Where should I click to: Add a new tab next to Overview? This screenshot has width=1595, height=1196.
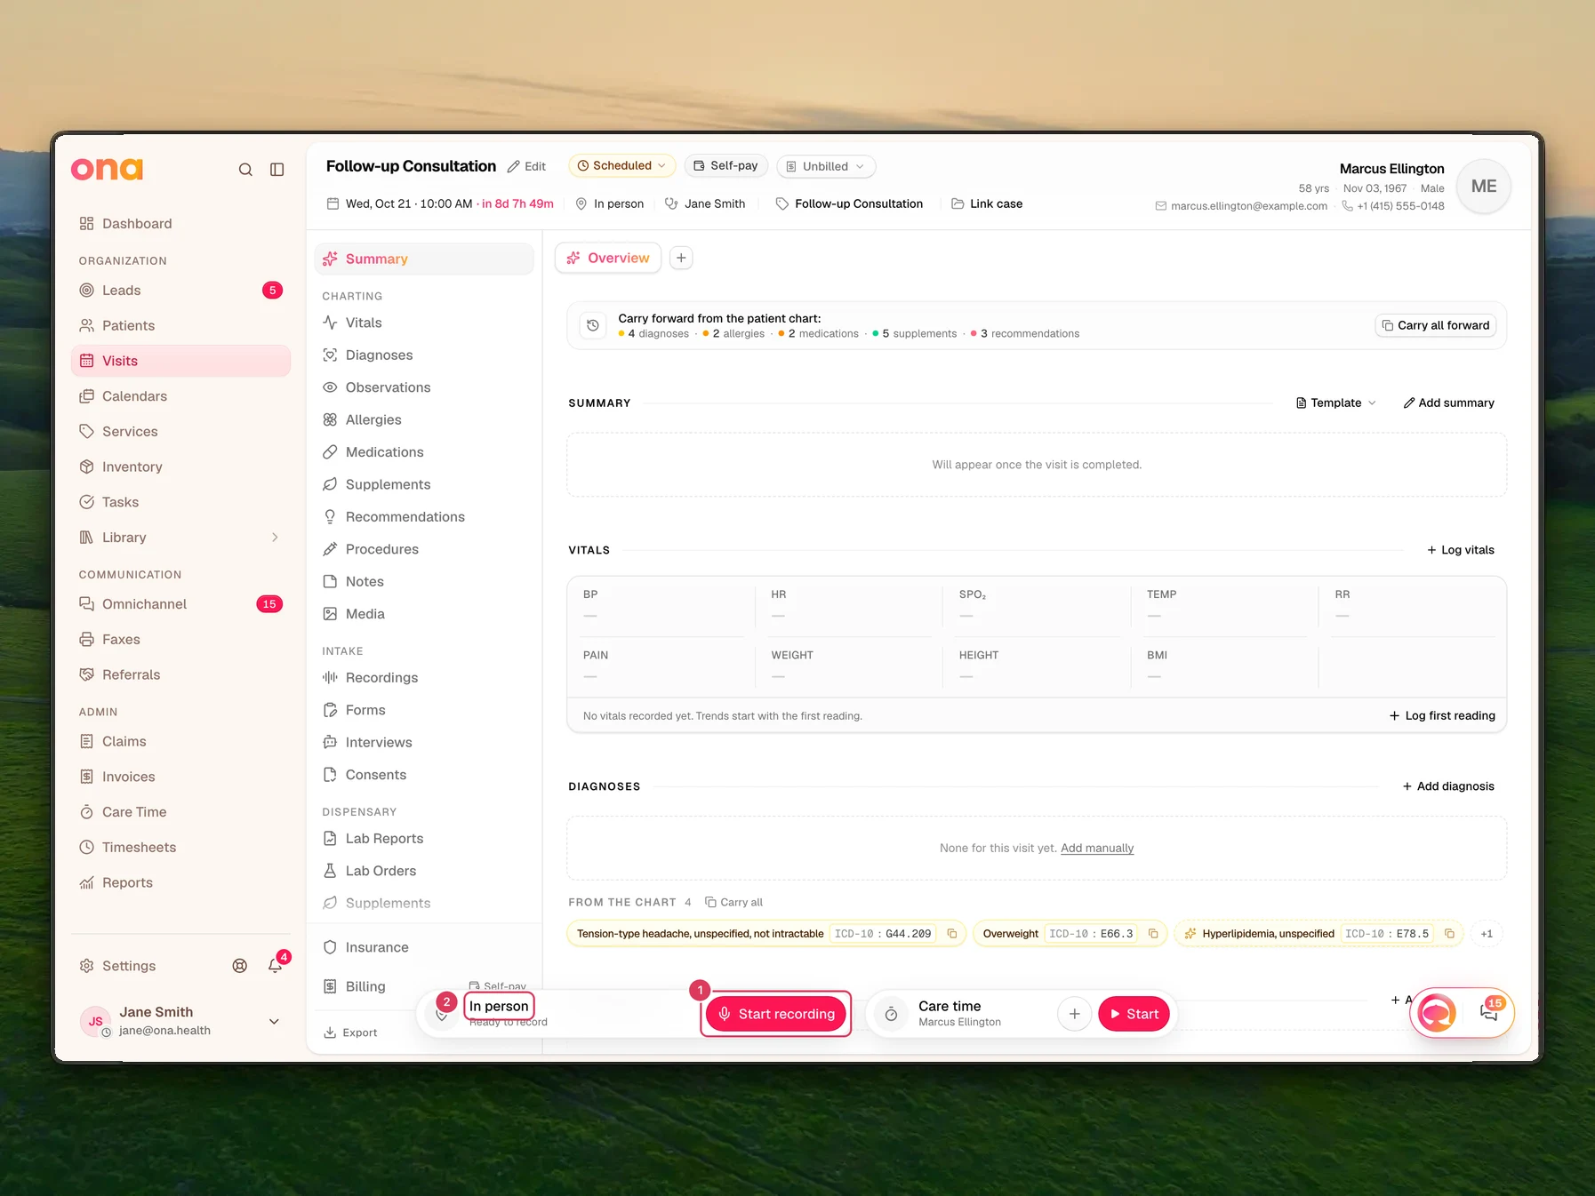coord(681,258)
